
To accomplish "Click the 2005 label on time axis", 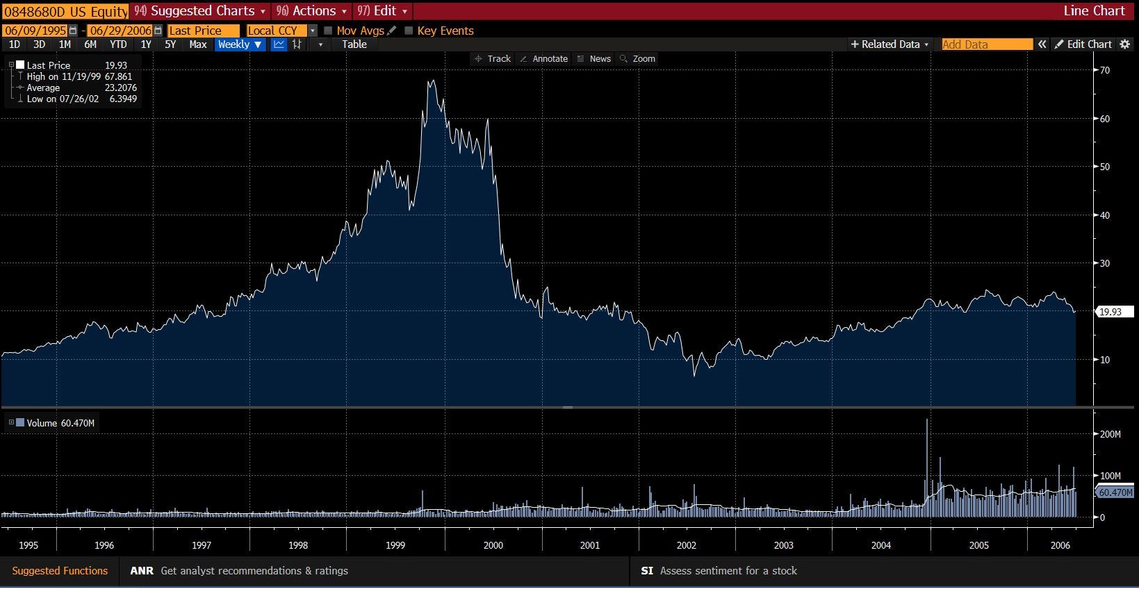I will (978, 545).
